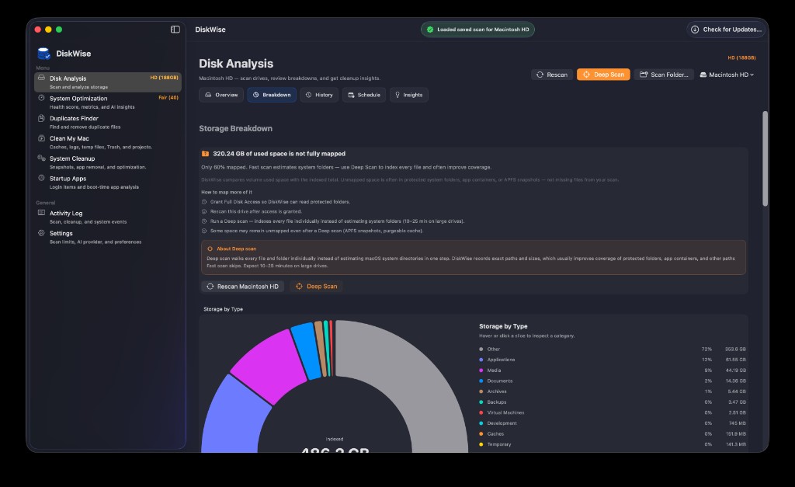The width and height of the screenshot is (795, 487).
Task: Go to System Cleanup
Action: (x=107, y=162)
